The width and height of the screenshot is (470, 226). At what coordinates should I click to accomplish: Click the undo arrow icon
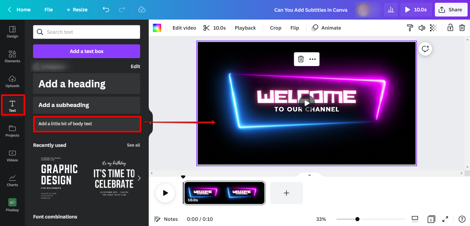[x=106, y=10]
